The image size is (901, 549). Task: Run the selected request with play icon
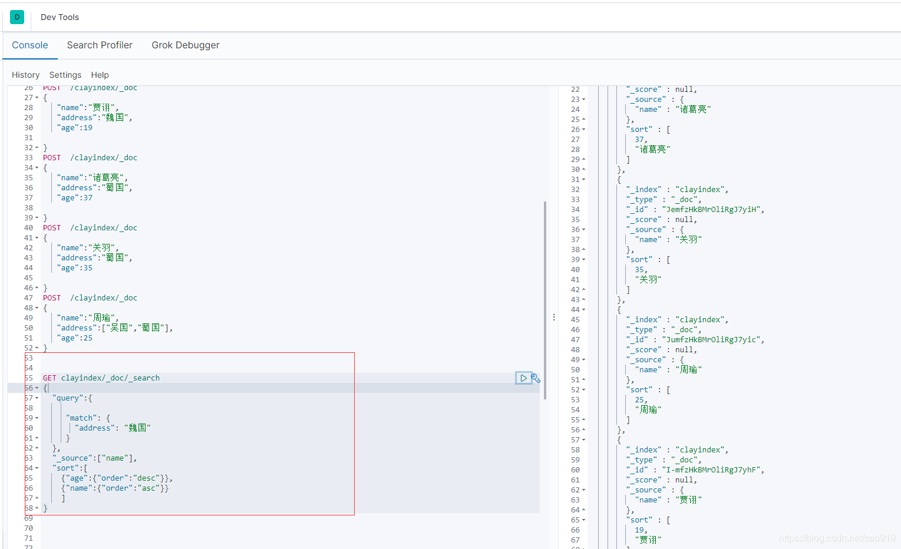[x=523, y=378]
